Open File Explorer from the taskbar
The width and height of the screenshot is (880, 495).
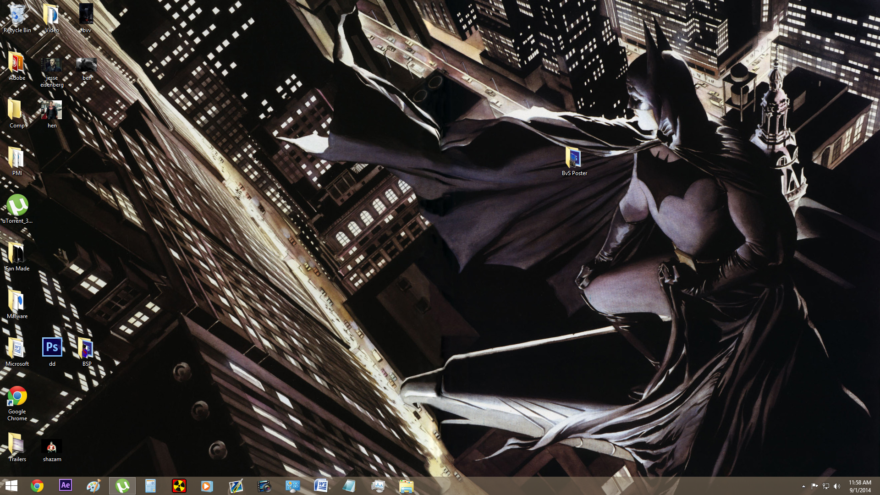coord(406,485)
